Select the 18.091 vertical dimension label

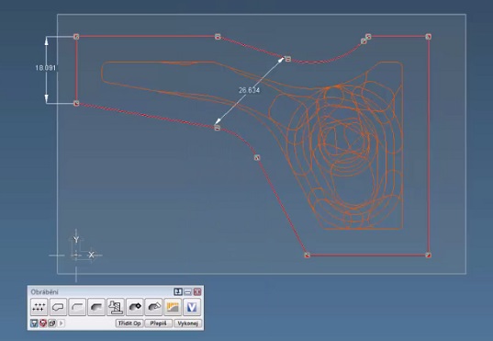(46, 68)
